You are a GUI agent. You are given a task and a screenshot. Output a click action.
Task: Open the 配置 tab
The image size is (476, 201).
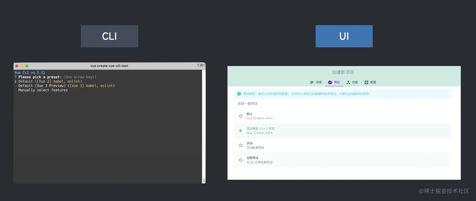370,82
